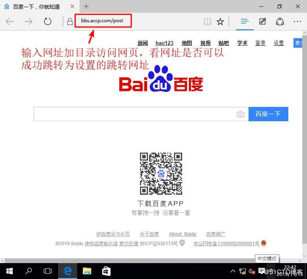Open the 意见反馈 feedback link

[128, 244]
